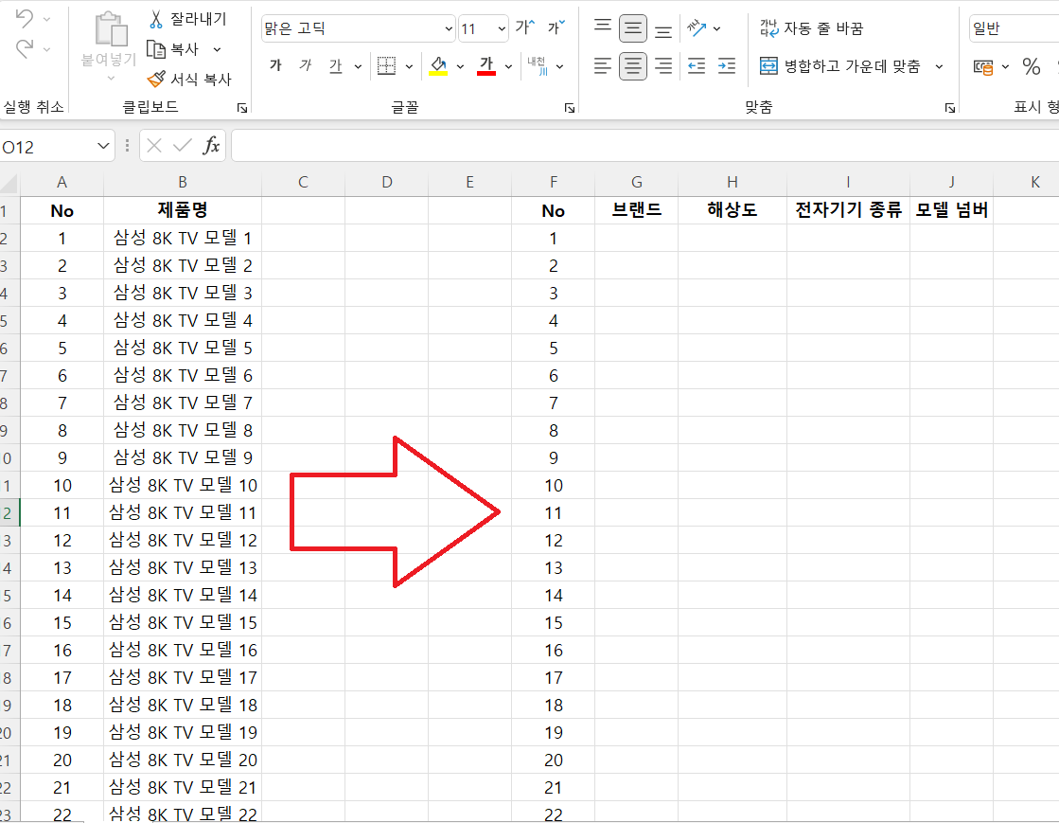The image size is (1059, 823).
Task: Decrease font size with smaller 가 icon
Action: [x=556, y=27]
